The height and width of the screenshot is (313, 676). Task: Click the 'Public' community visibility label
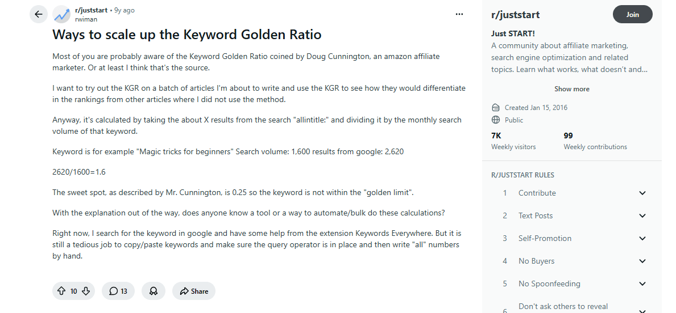514,120
